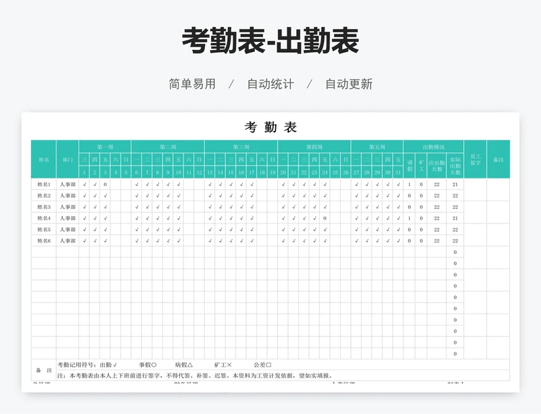This screenshot has width=541, height=414.
Task: Click the 第五周 week header
Action: point(377,147)
